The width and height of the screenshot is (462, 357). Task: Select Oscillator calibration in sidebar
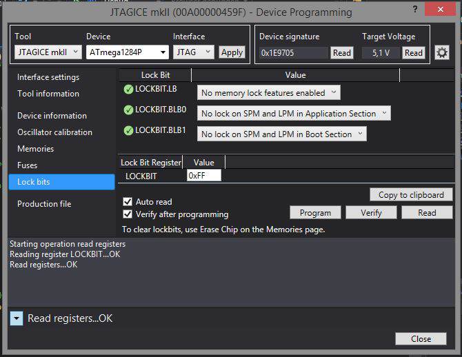coord(54,132)
